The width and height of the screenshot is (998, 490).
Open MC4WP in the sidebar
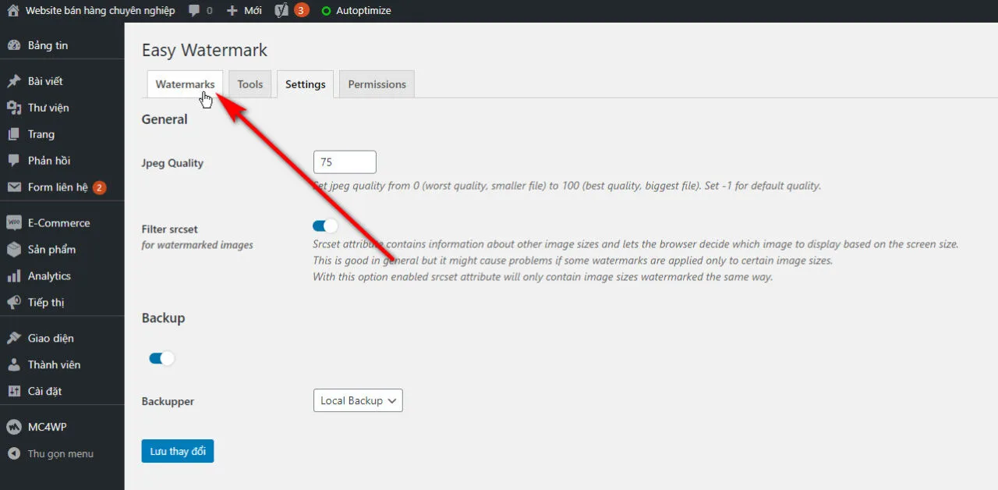tap(48, 428)
